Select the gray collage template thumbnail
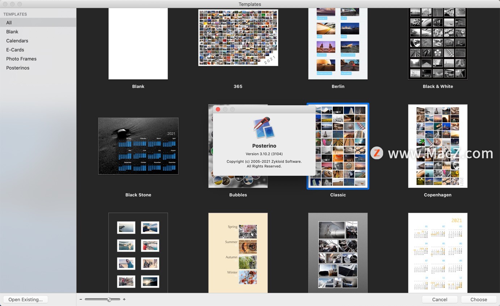Viewport: 500px width, 306px height. [338, 253]
